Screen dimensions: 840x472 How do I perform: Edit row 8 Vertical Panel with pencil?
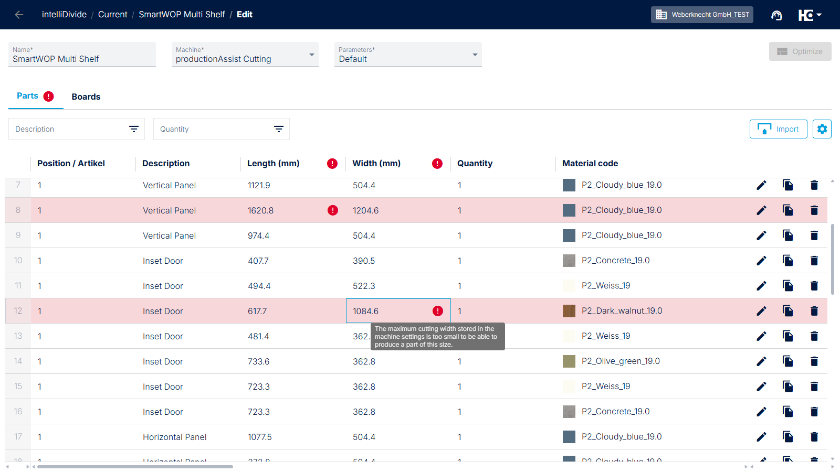pyautogui.click(x=761, y=210)
